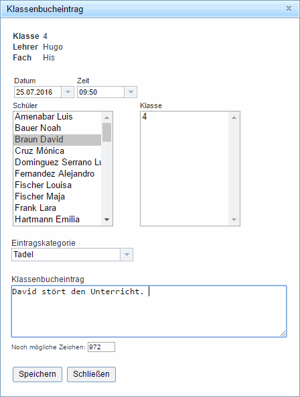Click the Schließen button

(91, 374)
